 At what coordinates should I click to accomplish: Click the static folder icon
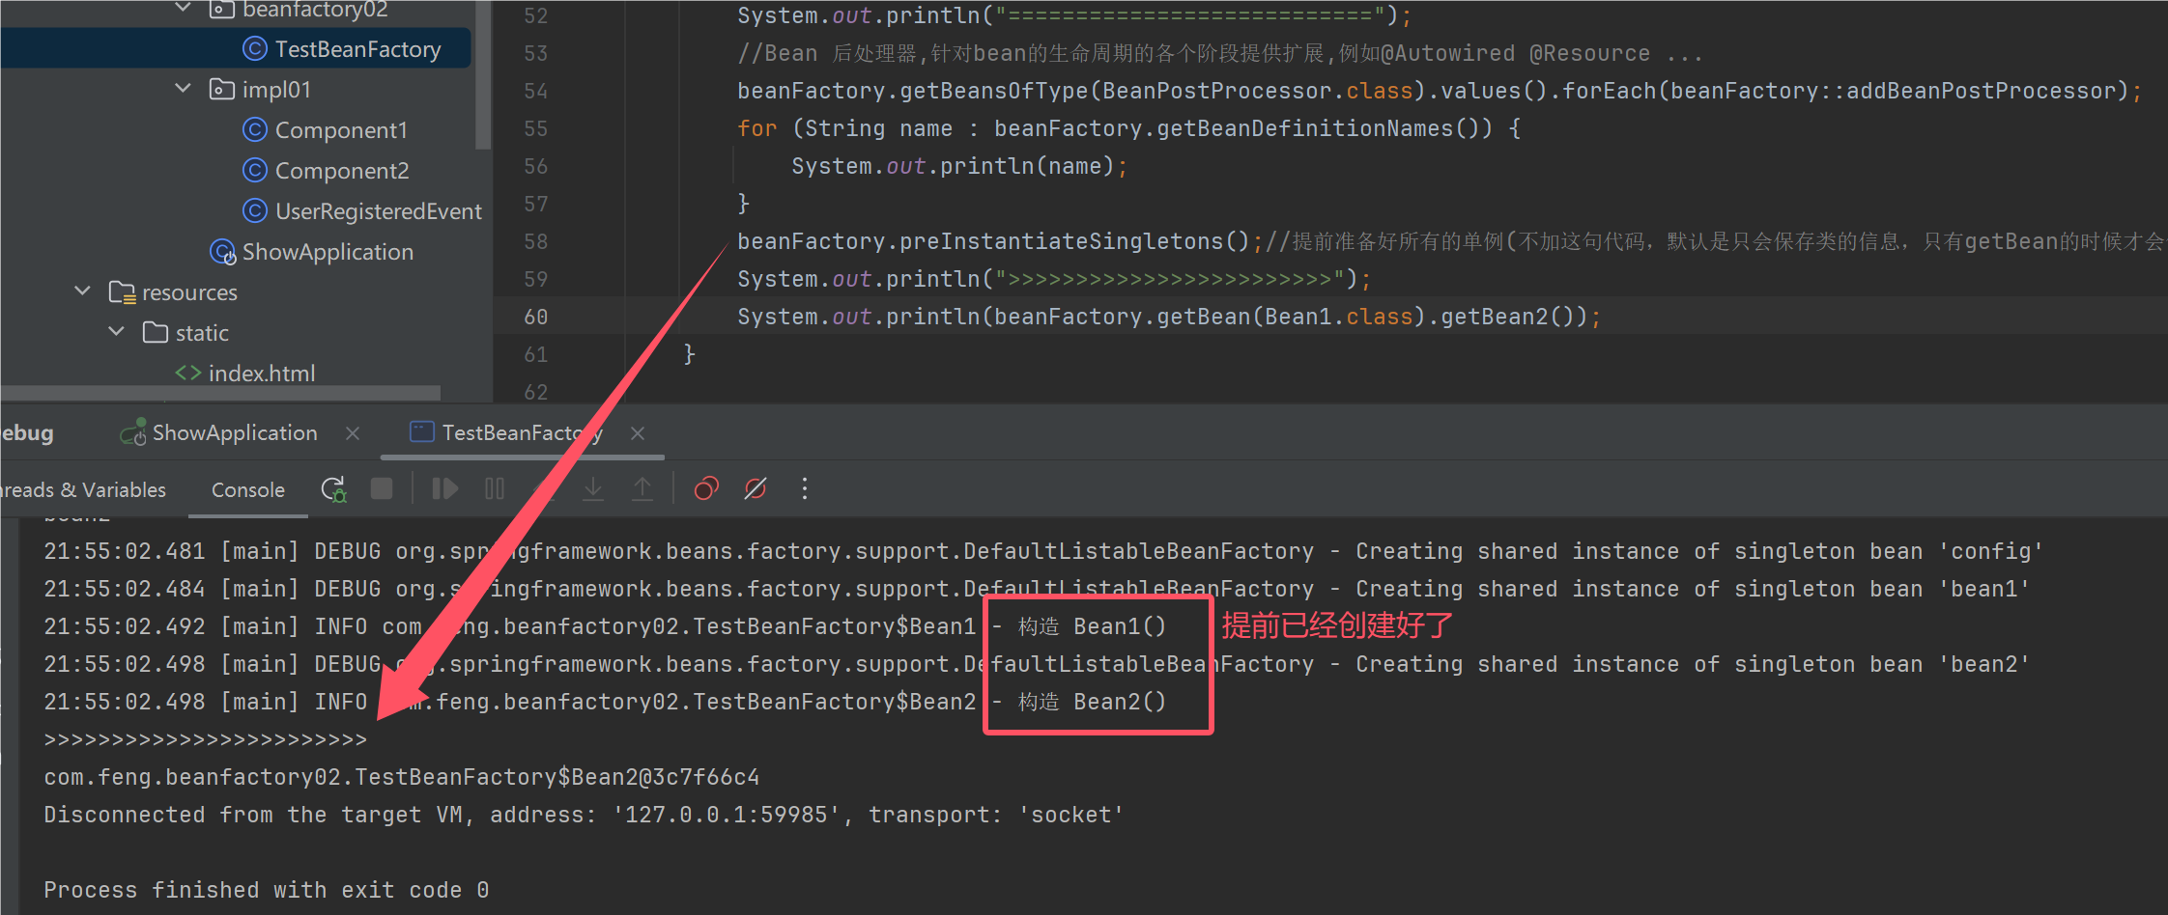156,333
